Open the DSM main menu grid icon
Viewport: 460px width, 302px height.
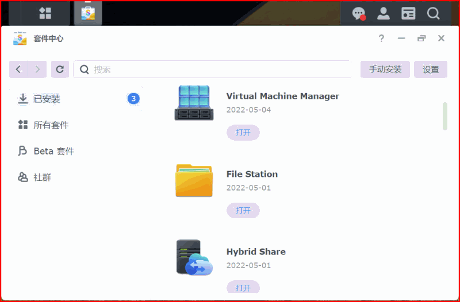[45, 13]
